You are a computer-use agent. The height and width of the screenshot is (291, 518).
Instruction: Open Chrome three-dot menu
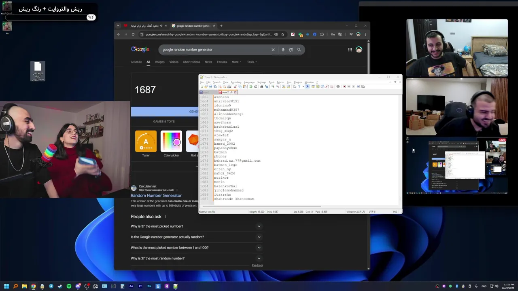point(365,34)
